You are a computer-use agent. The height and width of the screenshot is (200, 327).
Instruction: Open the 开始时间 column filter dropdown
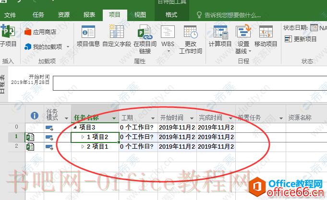point(192,118)
